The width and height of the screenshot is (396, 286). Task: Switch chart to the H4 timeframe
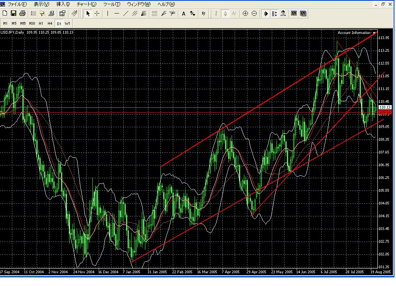click(50, 23)
